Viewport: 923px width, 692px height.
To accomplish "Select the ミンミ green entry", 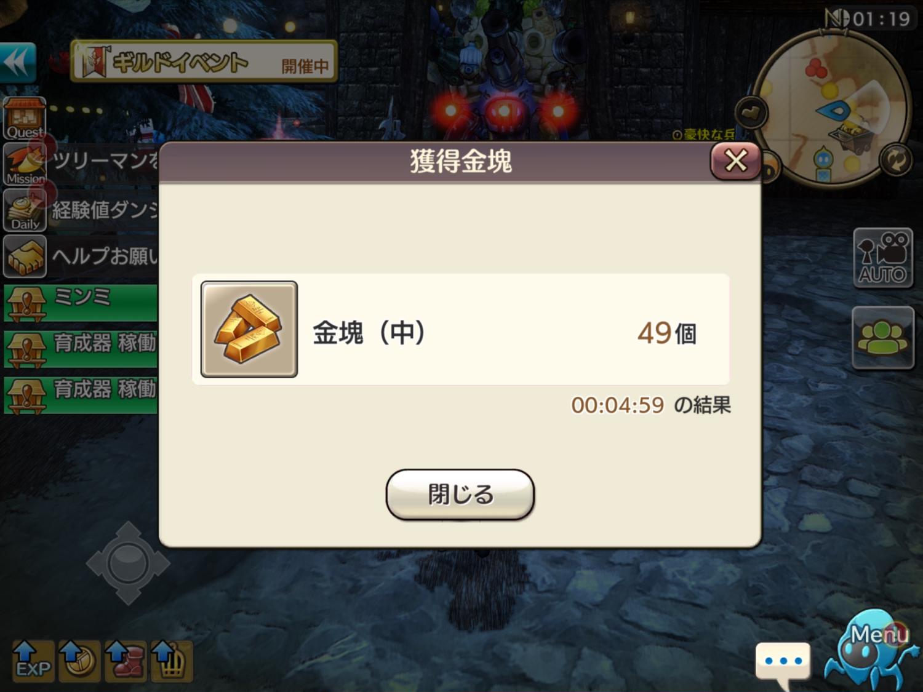I will (81, 303).
